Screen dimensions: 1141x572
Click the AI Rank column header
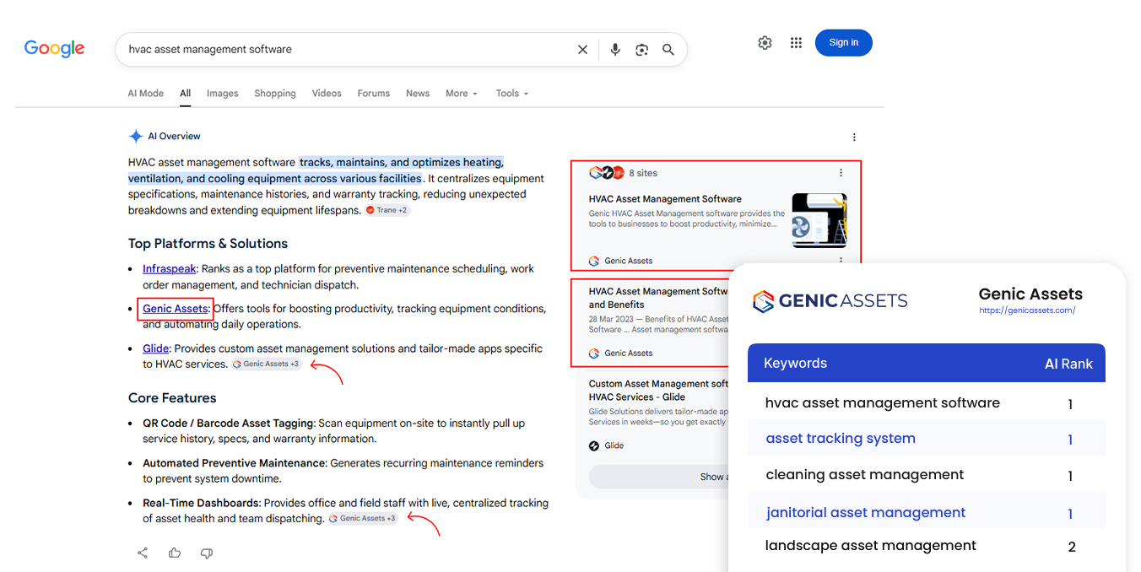pyautogui.click(x=1068, y=364)
